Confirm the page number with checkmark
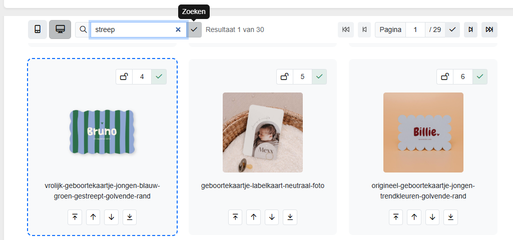The image size is (513, 240). coord(452,29)
